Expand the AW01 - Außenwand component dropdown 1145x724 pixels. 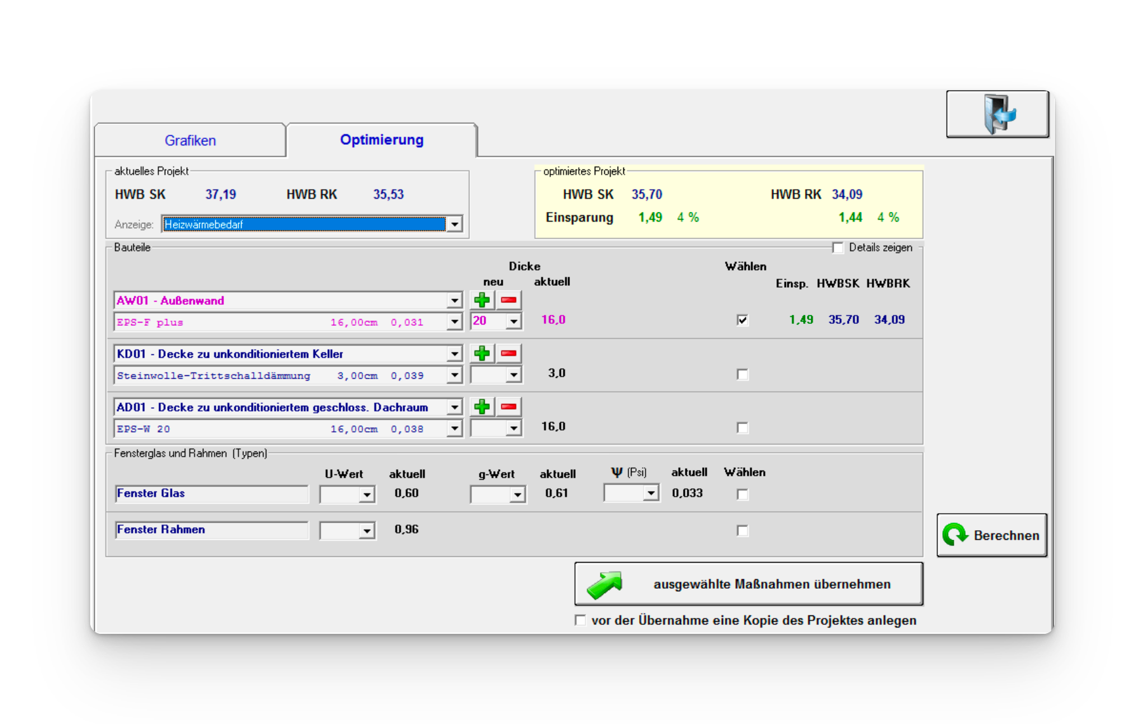454,300
